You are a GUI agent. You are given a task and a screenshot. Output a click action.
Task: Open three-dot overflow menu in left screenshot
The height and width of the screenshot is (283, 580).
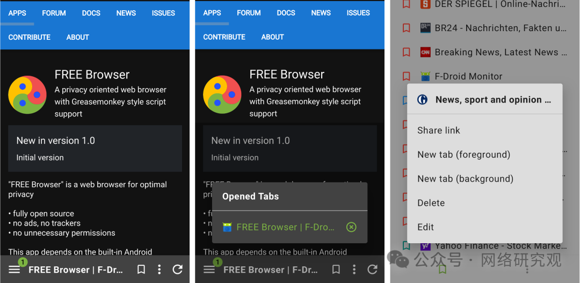pos(160,270)
